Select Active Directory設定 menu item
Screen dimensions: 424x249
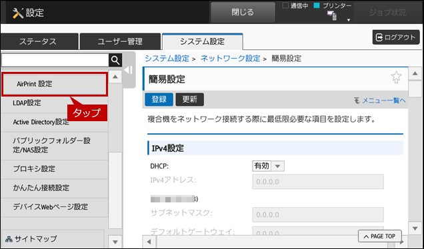(x=55, y=123)
